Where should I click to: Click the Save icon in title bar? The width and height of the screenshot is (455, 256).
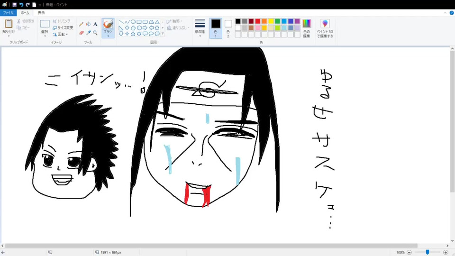click(15, 5)
